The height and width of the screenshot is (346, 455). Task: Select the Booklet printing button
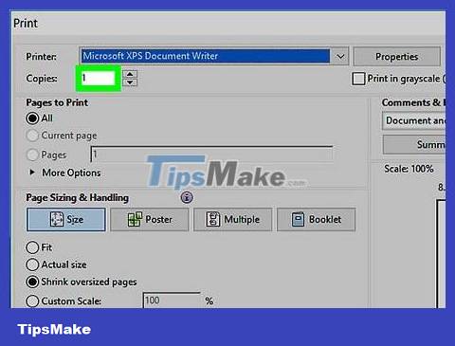point(317,219)
